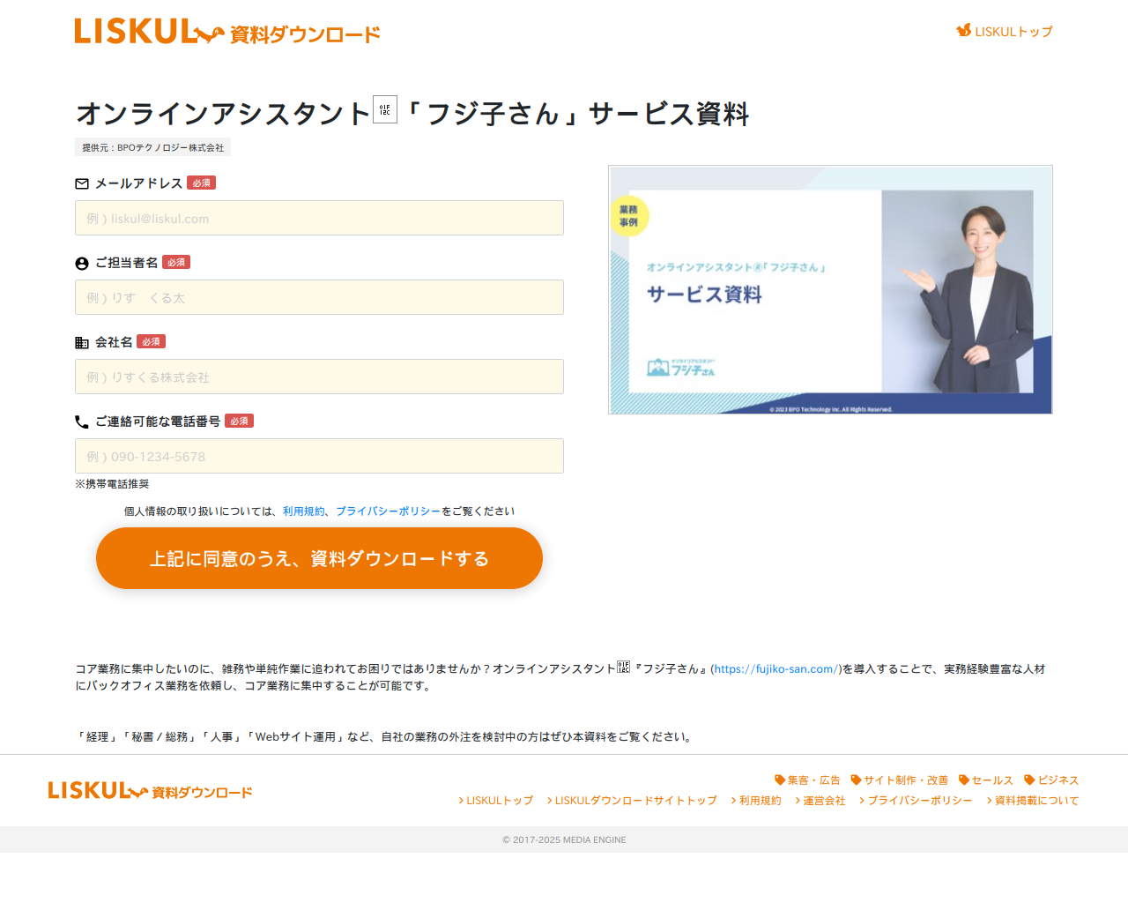Click the フジ子さん service document thumbnail
The image size is (1128, 903).
(x=830, y=289)
